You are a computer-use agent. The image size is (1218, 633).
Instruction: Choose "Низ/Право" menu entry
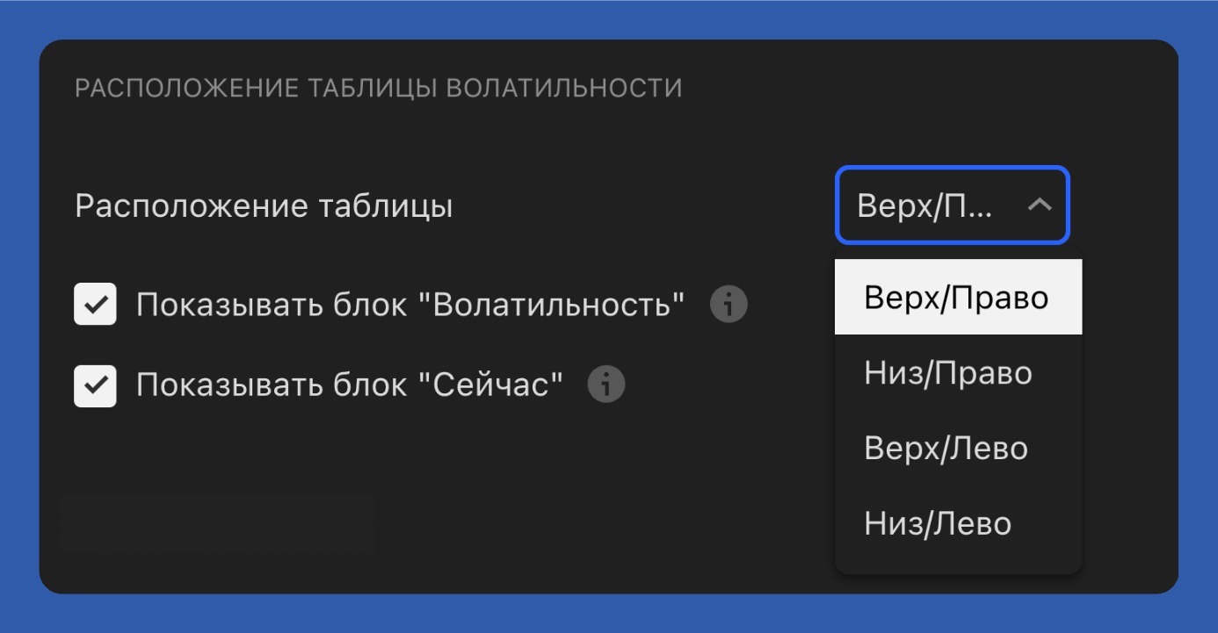(958, 372)
